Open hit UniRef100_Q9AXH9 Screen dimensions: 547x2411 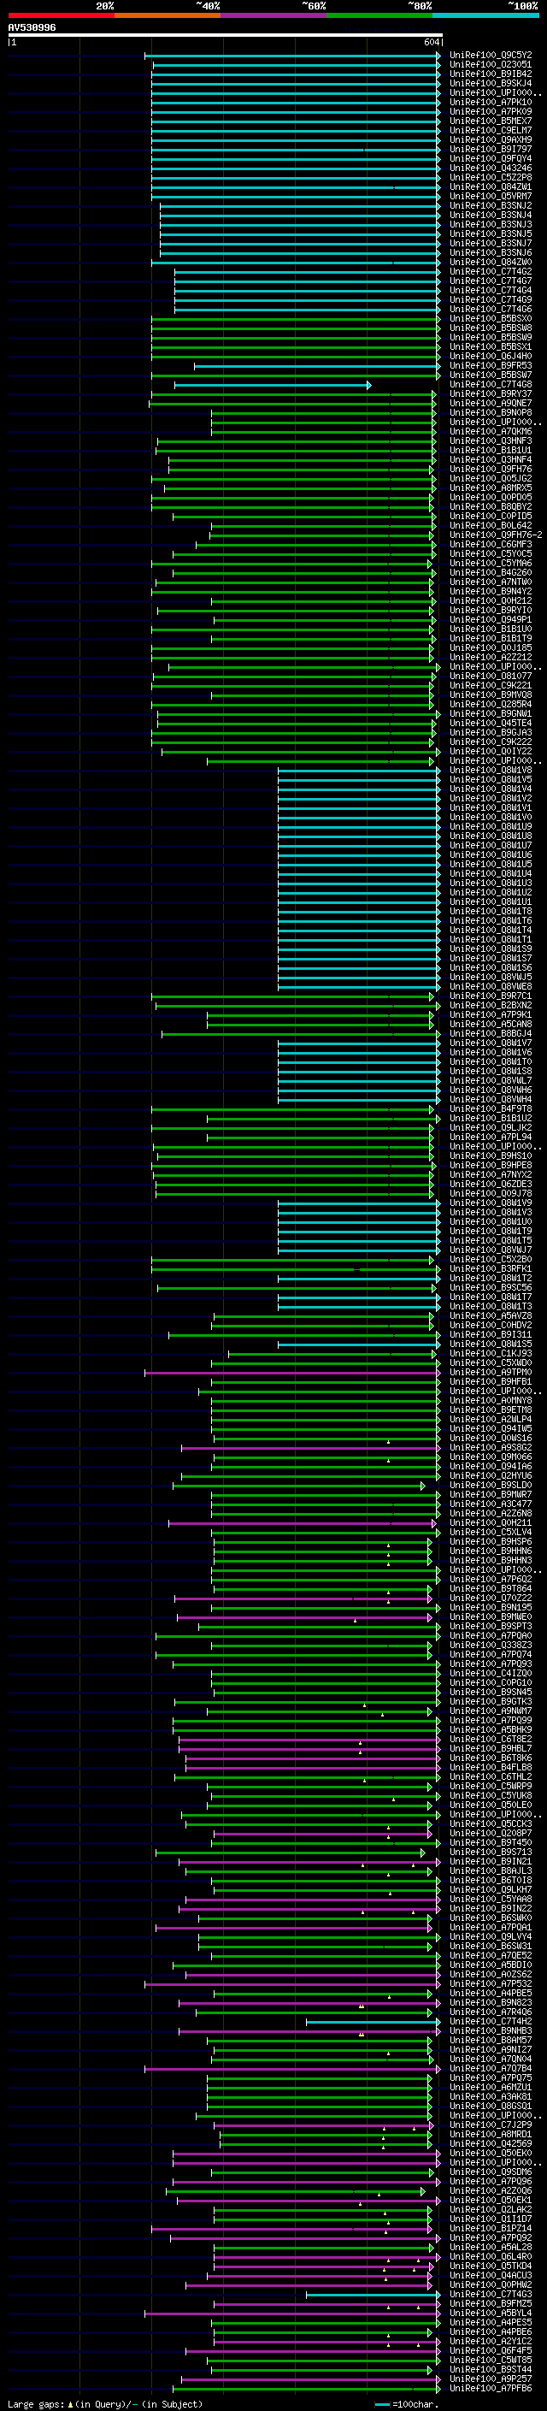point(491,139)
